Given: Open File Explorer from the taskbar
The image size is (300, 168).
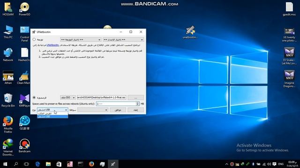Looking at the screenshot, I should tap(48, 164).
